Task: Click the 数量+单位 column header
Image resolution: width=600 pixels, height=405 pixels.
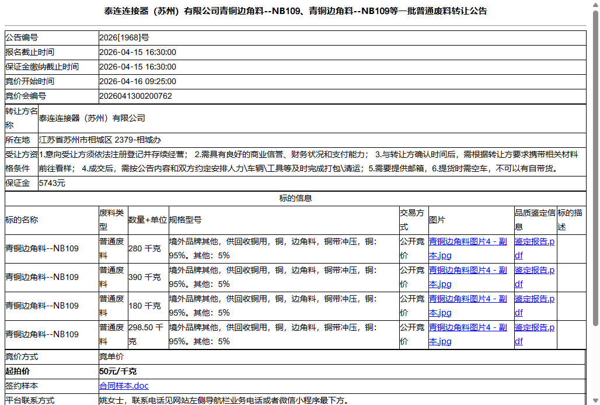Action: point(148,220)
